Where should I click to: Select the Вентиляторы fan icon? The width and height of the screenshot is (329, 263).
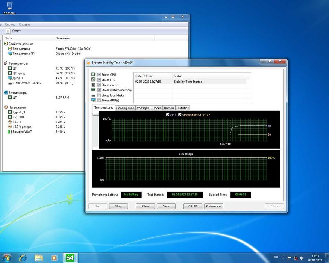(x=6, y=92)
